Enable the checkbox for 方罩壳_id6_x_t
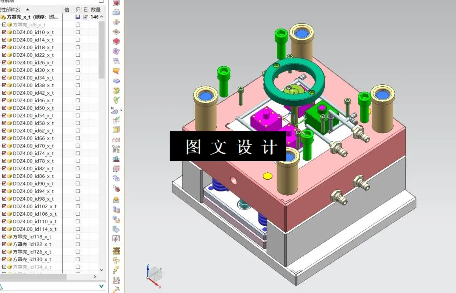This screenshot has height=293, width=456. coord(3,24)
